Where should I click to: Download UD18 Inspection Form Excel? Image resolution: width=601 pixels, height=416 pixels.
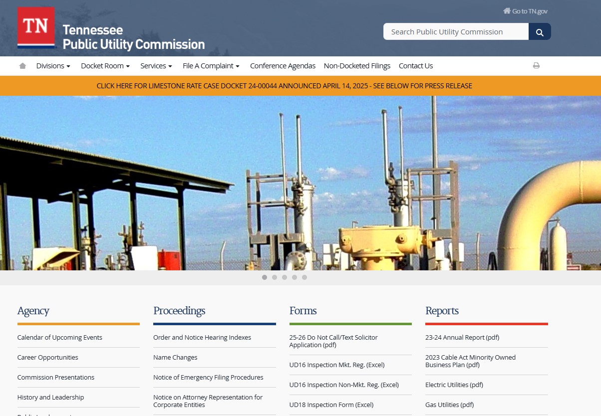click(x=331, y=405)
